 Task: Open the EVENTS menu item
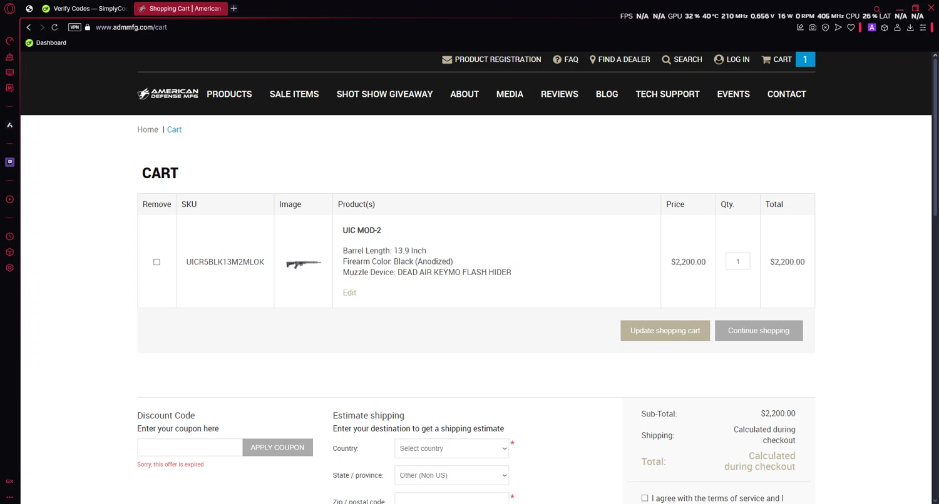733,94
